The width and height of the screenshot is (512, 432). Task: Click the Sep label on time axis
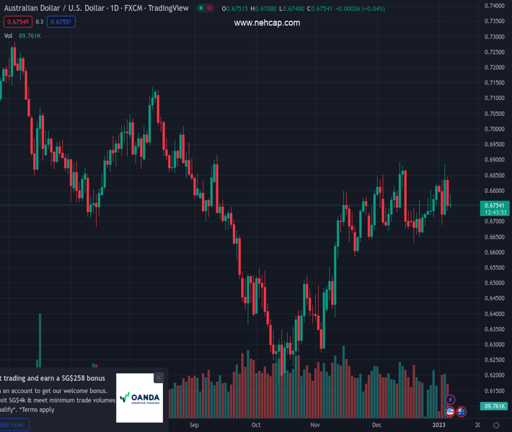coord(193,426)
